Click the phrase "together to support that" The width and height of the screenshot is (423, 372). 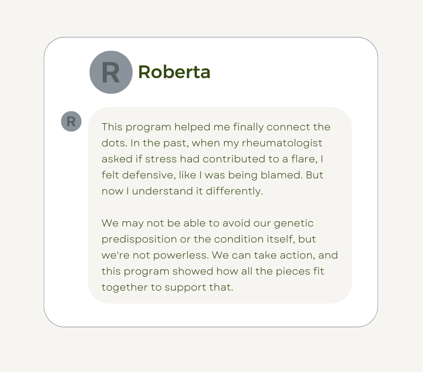pyautogui.click(x=167, y=287)
